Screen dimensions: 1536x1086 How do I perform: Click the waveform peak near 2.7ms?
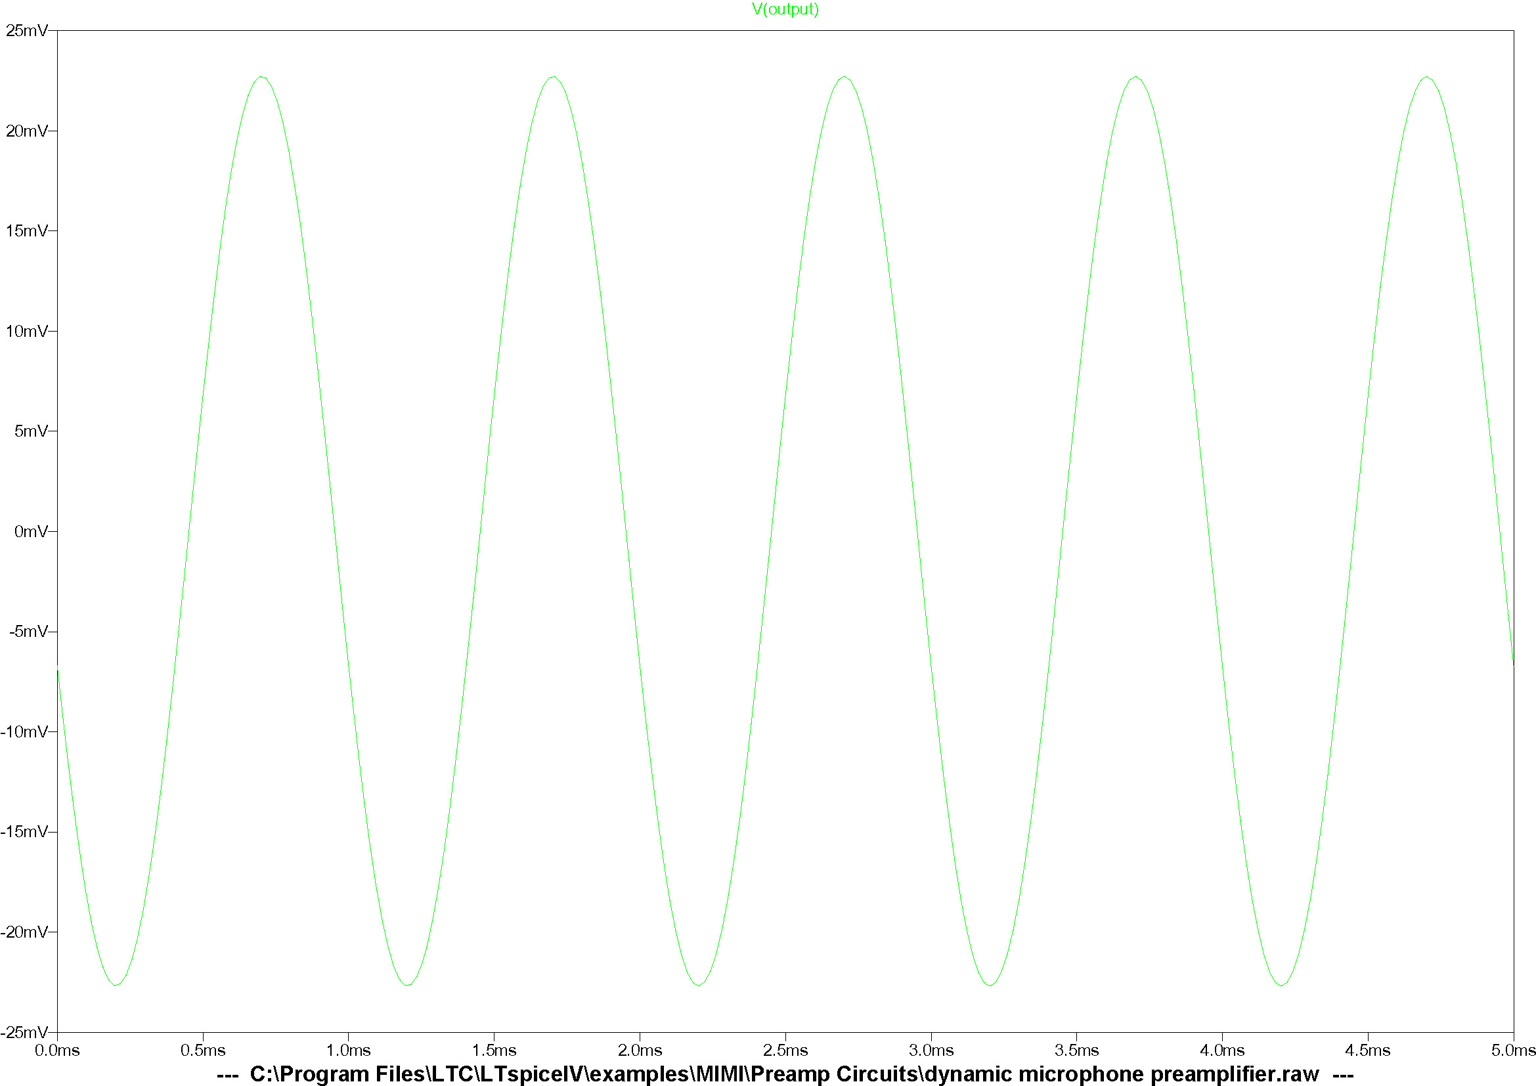pyautogui.click(x=845, y=77)
